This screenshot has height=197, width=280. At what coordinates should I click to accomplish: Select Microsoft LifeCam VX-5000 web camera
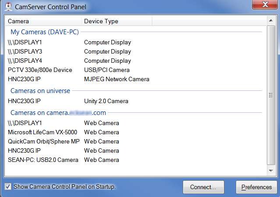pyautogui.click(x=43, y=132)
